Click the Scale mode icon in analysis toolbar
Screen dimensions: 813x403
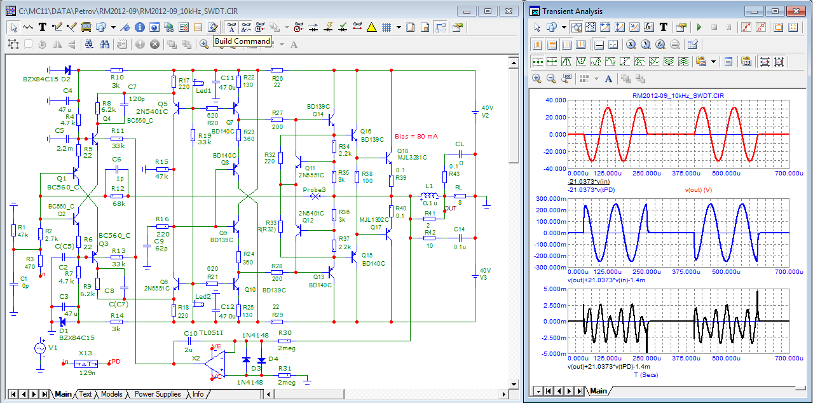(576, 27)
